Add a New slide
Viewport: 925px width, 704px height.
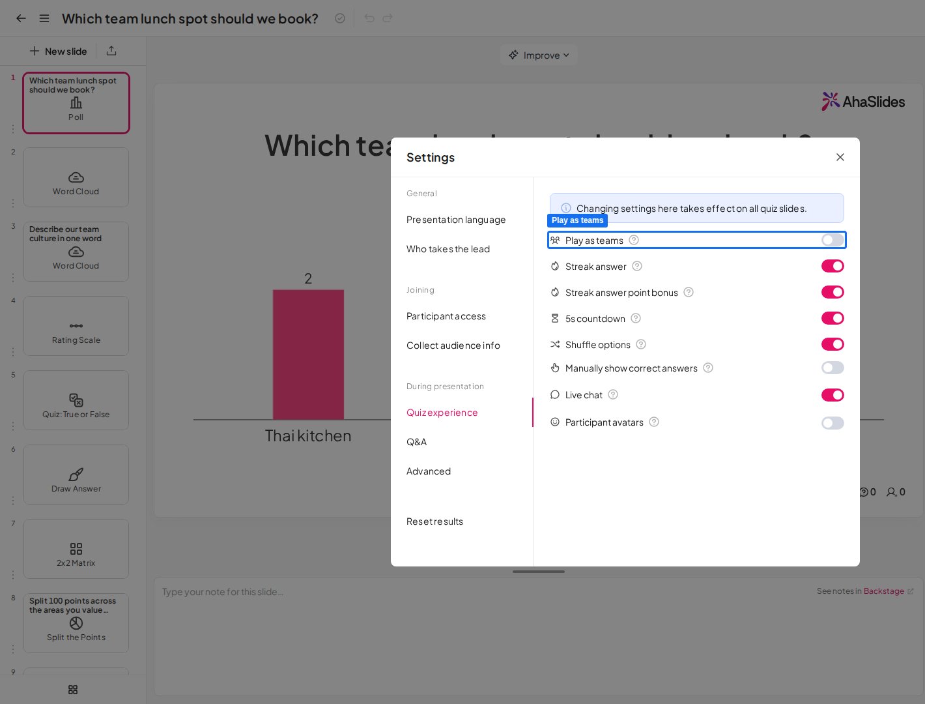click(58, 51)
